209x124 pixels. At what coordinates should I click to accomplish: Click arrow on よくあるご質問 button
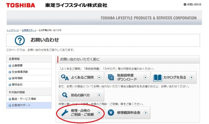coord(99,77)
